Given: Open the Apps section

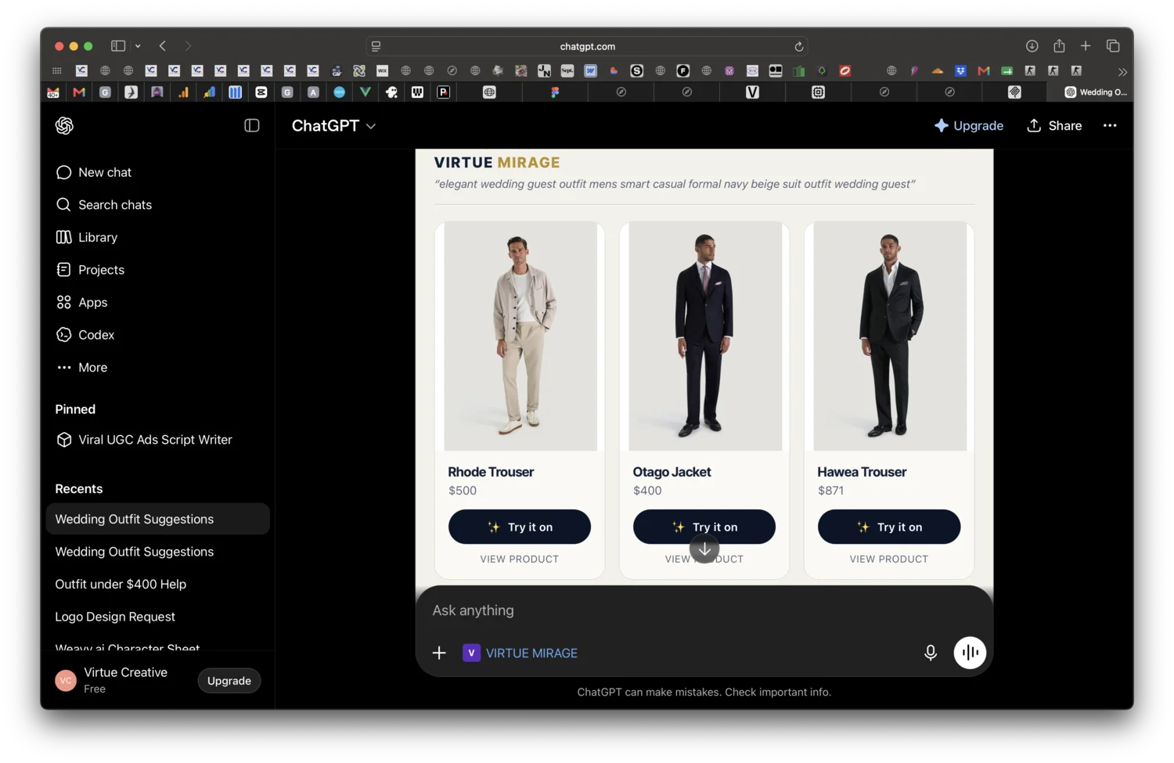Looking at the screenshot, I should coord(157,302).
